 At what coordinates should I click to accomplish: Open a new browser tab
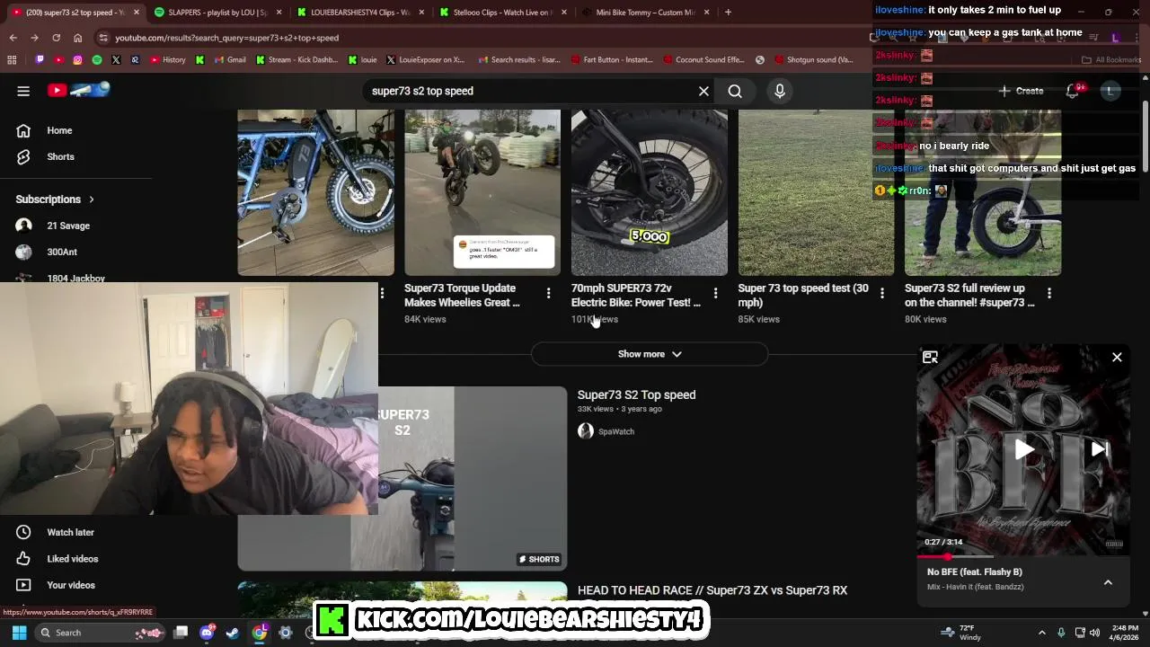click(x=728, y=13)
